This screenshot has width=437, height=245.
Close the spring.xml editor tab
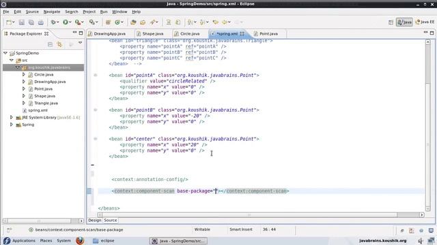tap(242, 33)
